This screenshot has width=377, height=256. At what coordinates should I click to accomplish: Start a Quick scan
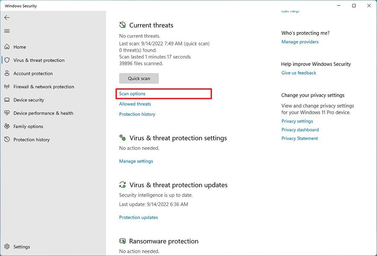(139, 78)
